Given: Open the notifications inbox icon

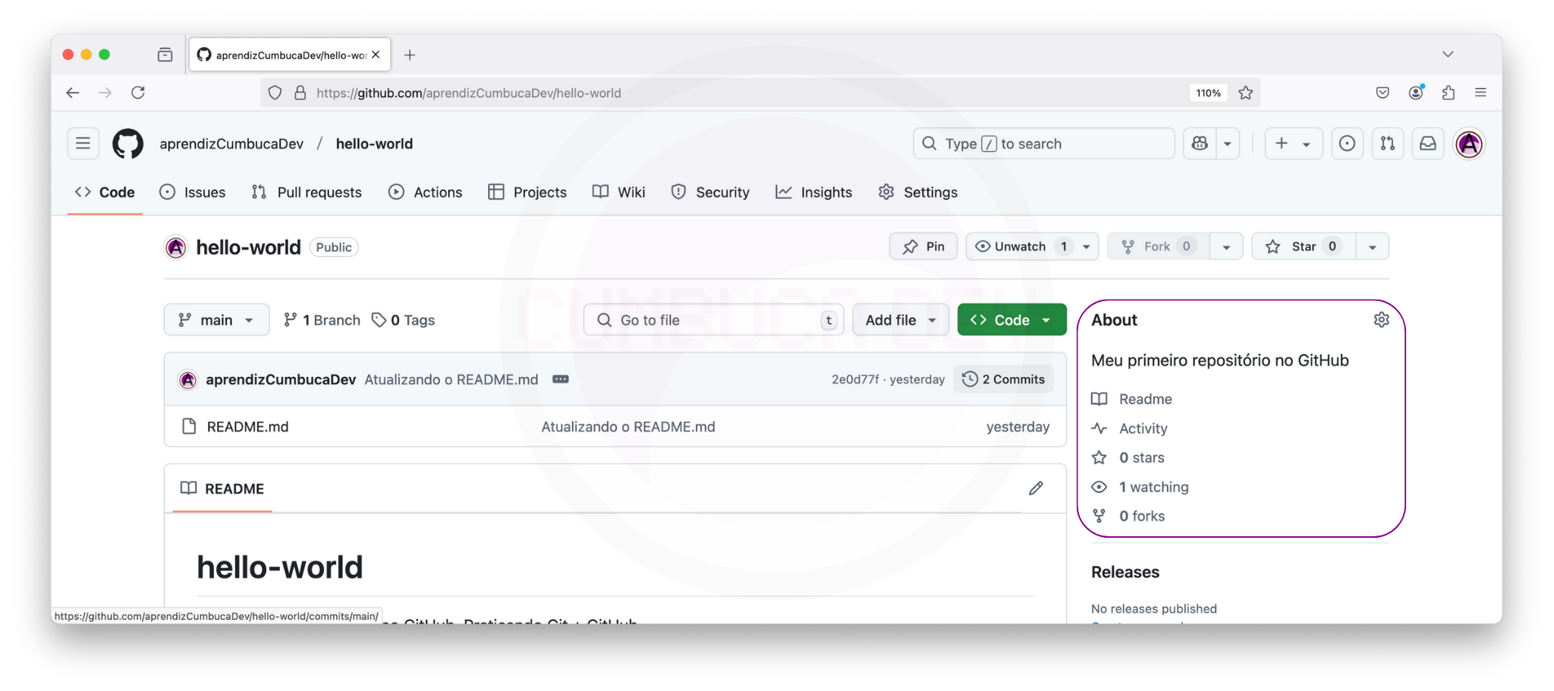Looking at the screenshot, I should (x=1427, y=143).
